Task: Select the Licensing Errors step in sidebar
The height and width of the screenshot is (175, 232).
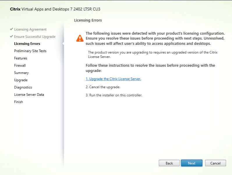Action: 27,44
